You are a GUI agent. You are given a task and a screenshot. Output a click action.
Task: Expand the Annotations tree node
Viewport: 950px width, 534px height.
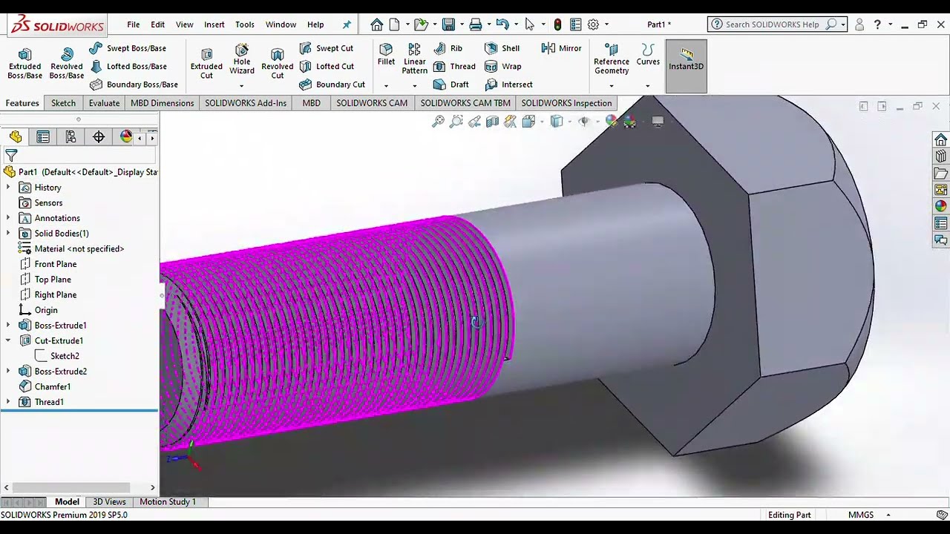click(8, 218)
